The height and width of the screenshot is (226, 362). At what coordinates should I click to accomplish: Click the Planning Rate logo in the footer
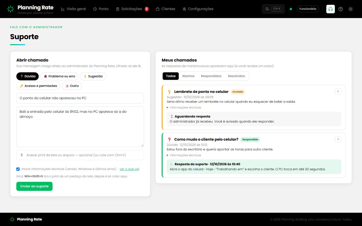click(x=26, y=219)
